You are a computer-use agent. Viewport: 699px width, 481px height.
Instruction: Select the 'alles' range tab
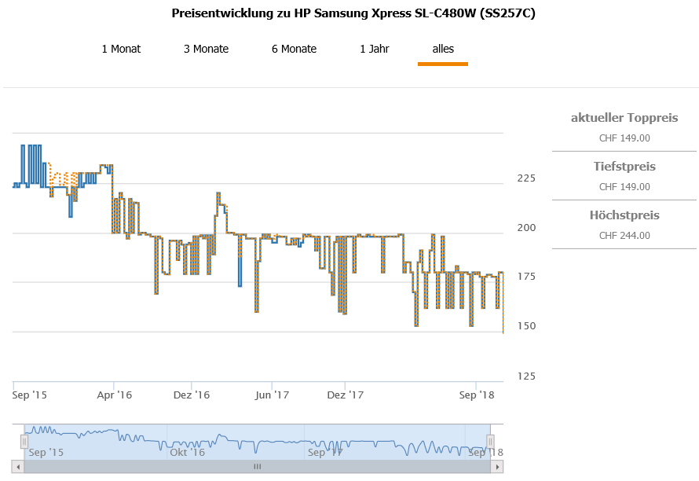(443, 49)
